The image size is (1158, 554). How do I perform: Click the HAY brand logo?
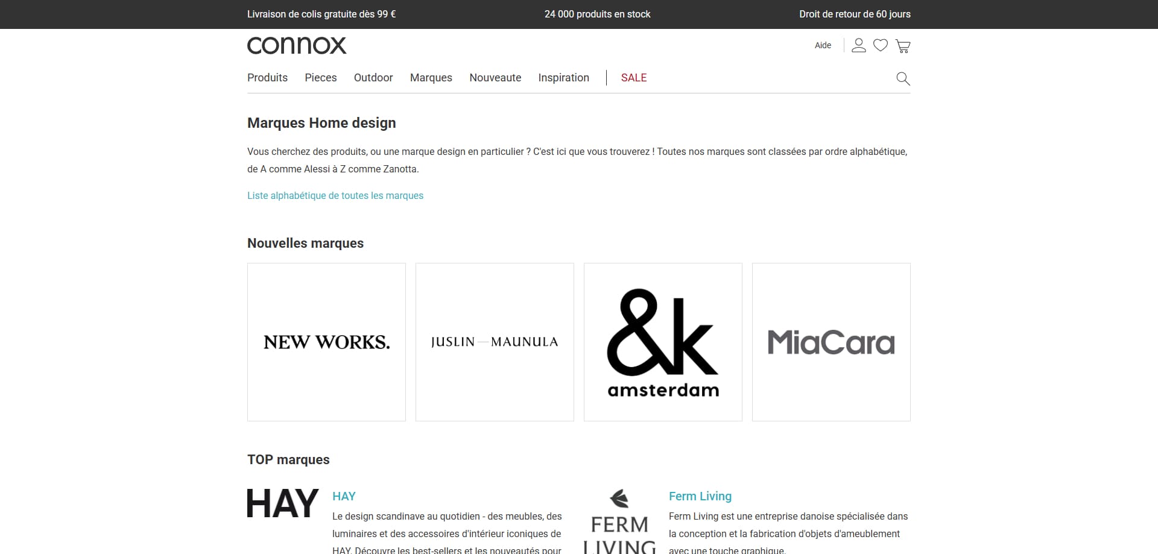[283, 503]
